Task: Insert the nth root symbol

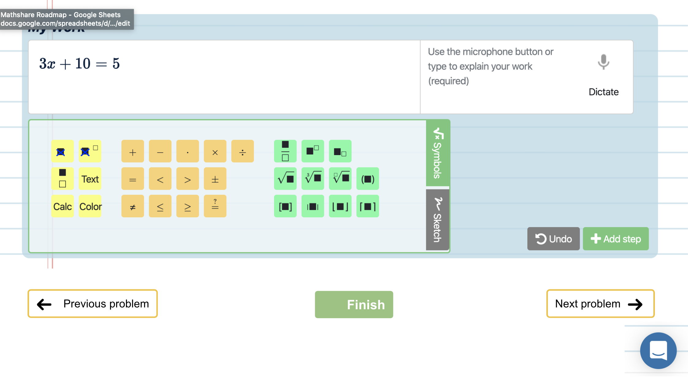Action: [340, 179]
